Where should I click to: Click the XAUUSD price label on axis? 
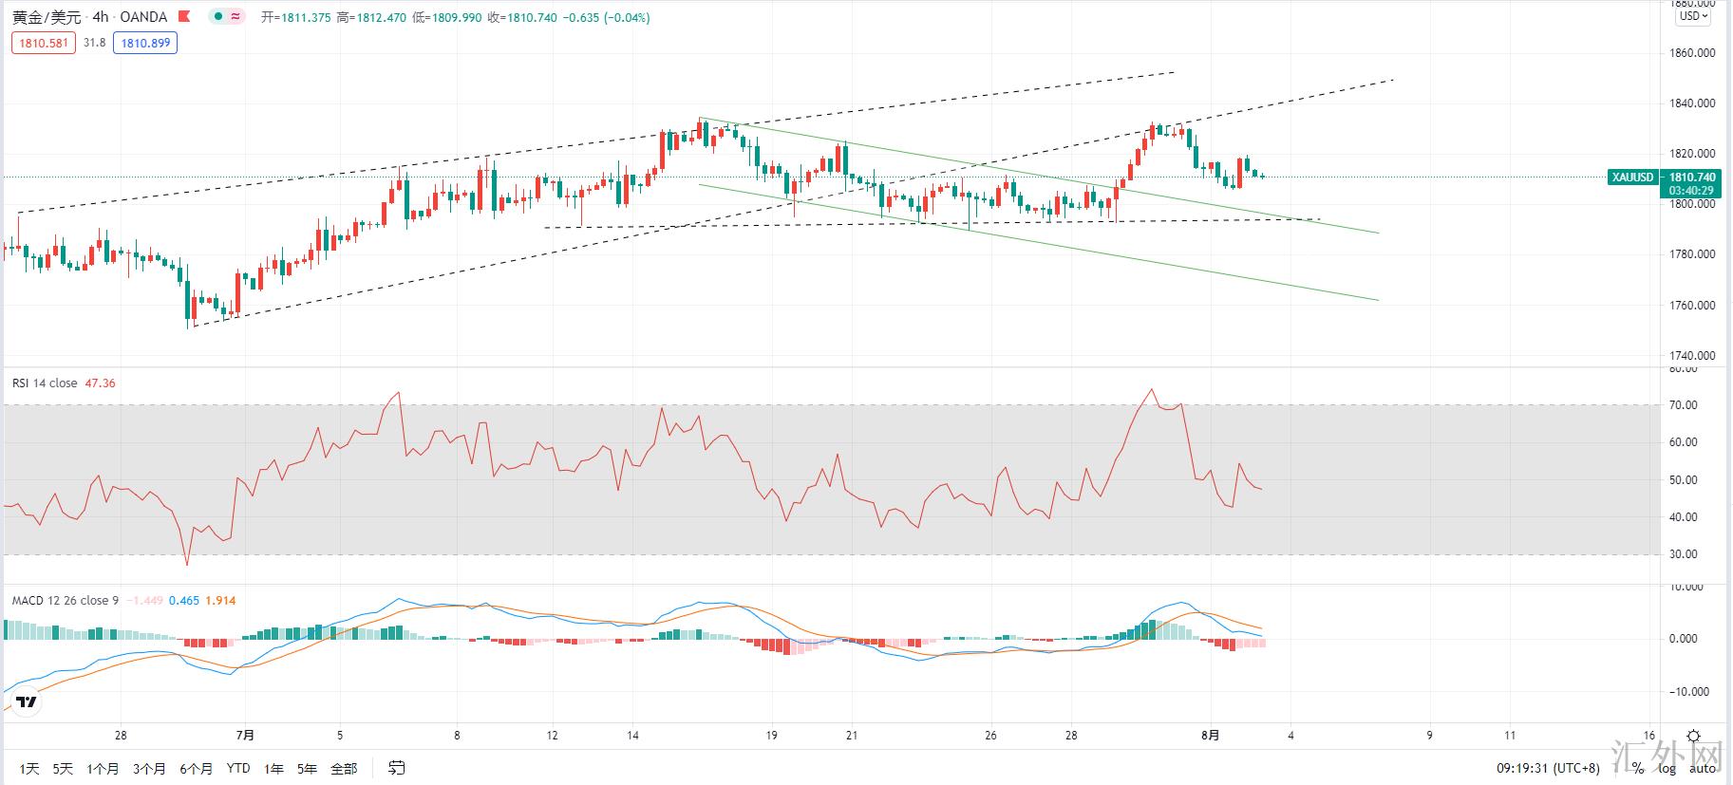click(1632, 178)
